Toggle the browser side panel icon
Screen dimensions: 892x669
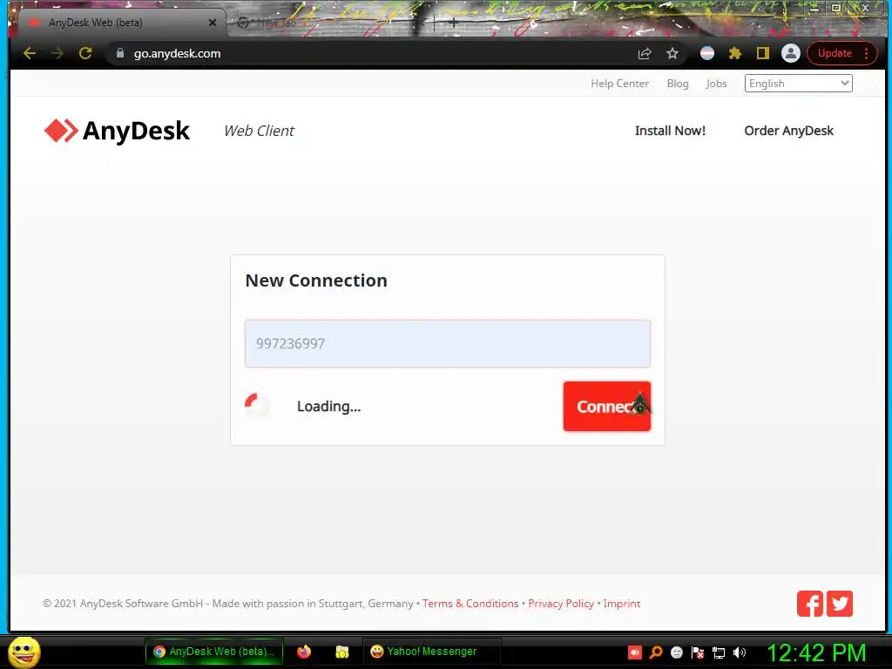pos(763,53)
